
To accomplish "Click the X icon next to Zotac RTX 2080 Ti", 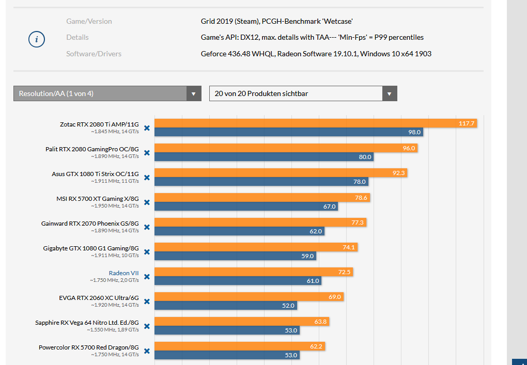I will tap(147, 128).
